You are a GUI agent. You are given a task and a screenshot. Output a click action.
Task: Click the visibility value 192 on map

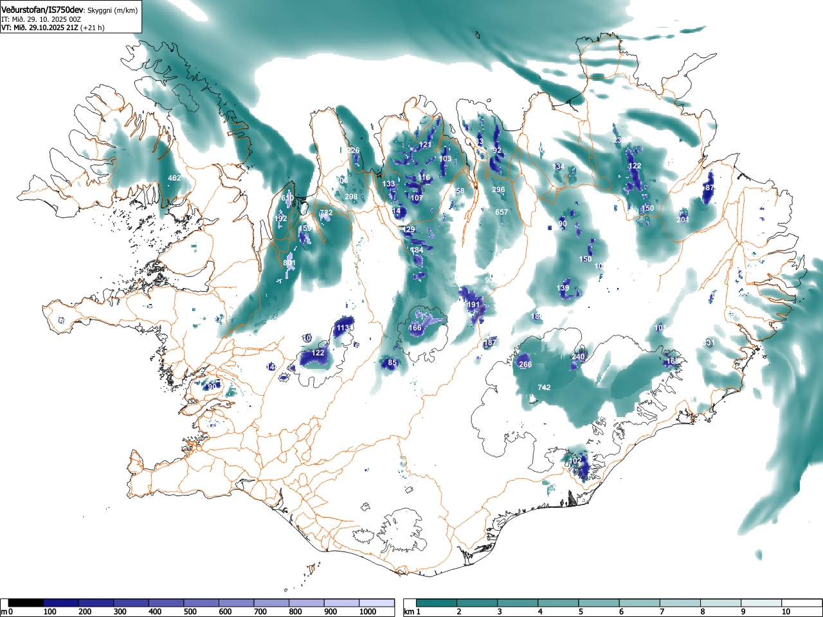point(280,219)
